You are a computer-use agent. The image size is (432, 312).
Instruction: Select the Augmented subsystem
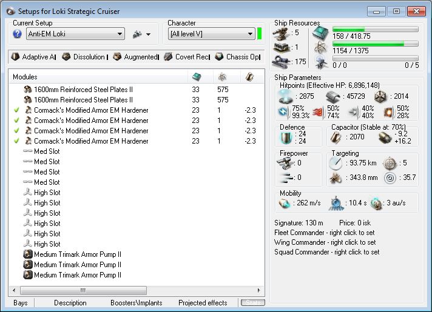point(136,57)
